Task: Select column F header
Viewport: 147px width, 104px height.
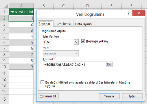Action: pyautogui.click(x=131, y=6)
